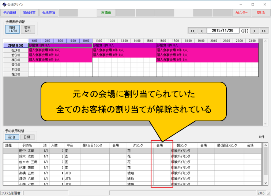The image size is (271, 196).
Task: Jump to first date with << button
Action: (x=192, y=31)
